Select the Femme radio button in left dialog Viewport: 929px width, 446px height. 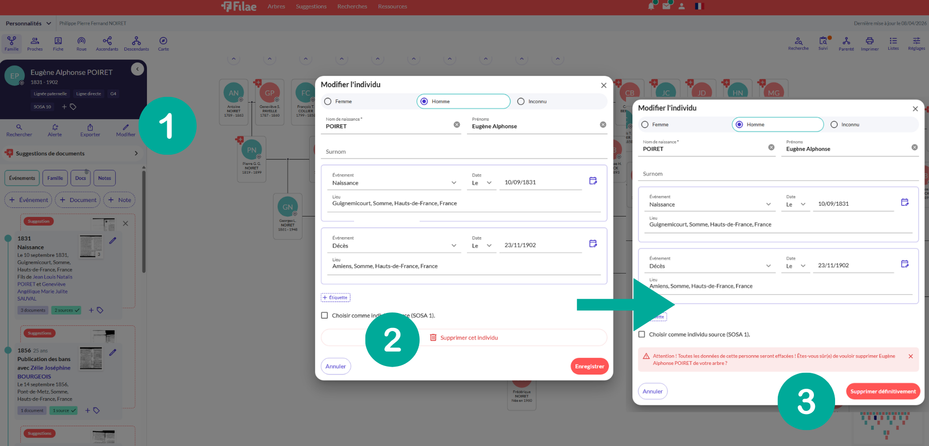point(328,102)
